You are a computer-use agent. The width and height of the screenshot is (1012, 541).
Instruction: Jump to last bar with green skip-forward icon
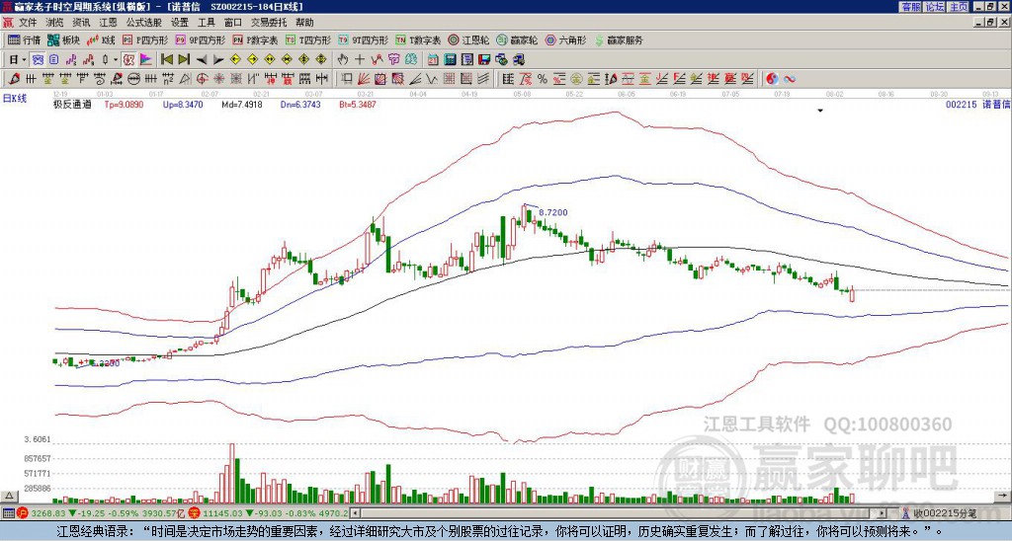(x=184, y=60)
